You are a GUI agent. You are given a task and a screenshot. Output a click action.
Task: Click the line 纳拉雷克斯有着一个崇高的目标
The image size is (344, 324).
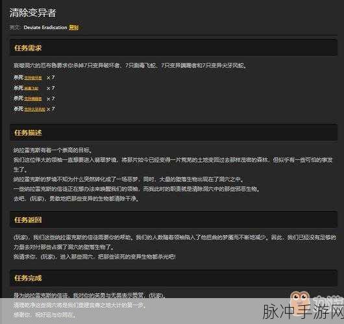[53, 150]
